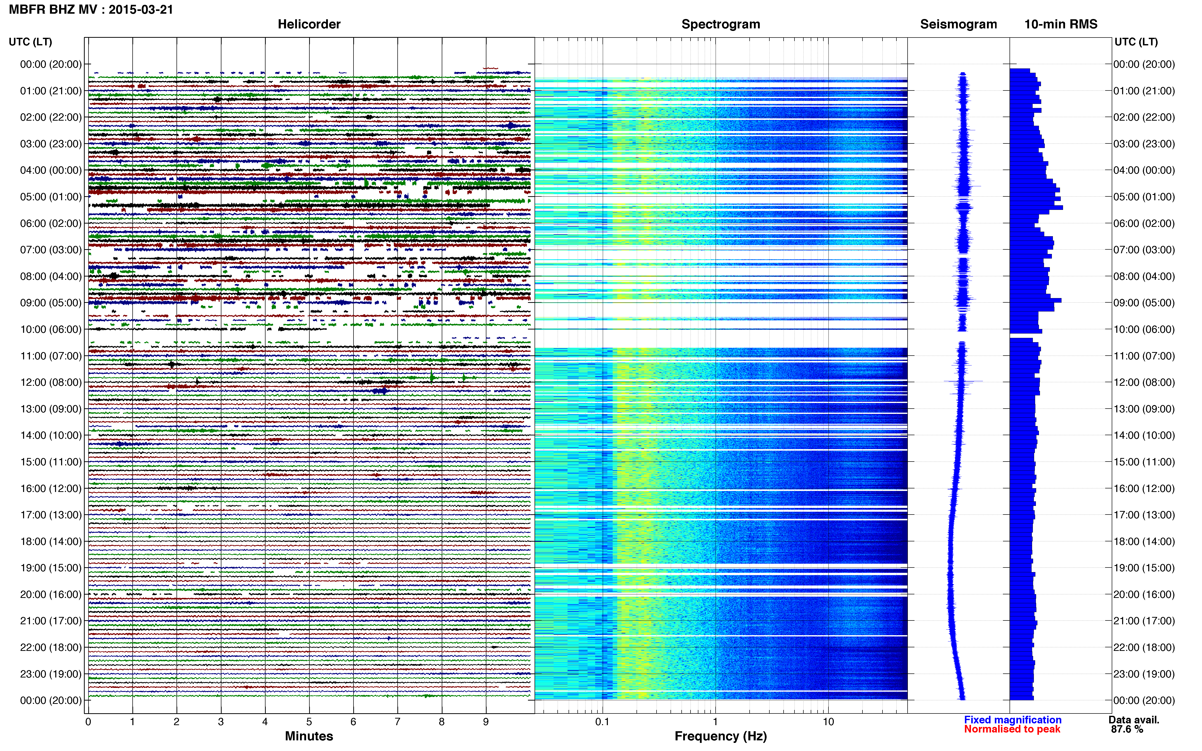The height and width of the screenshot is (751, 1202).
Task: Click right time label 05:00 (01:00)
Action: point(1144,197)
